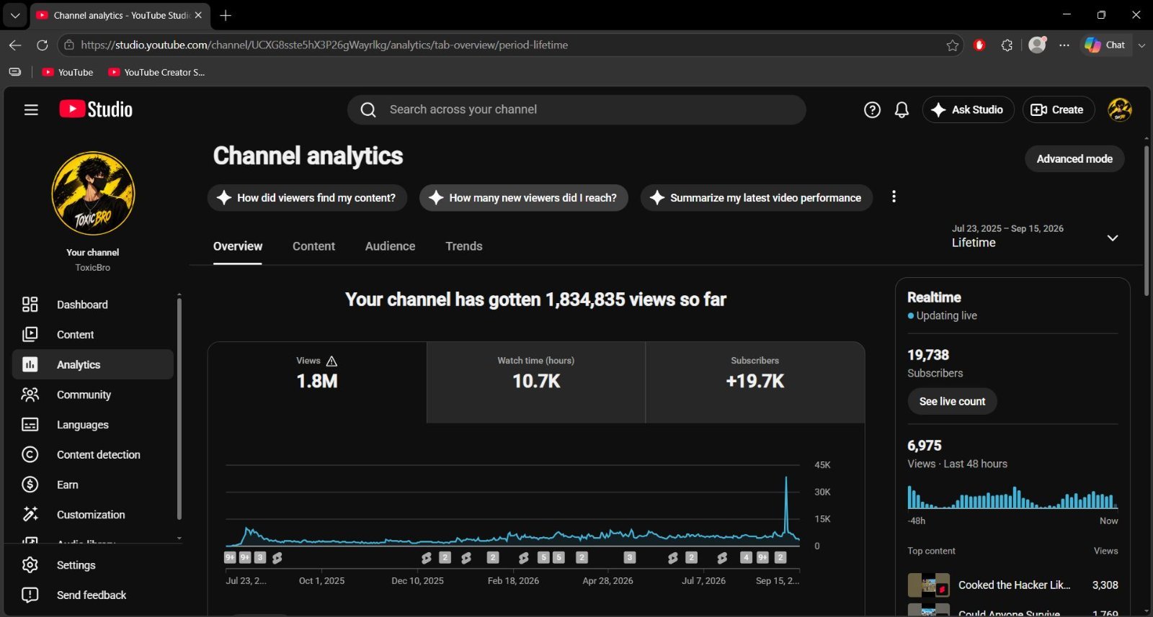Open the Earn dollar icon
1153x617 pixels.
pyautogui.click(x=30, y=485)
